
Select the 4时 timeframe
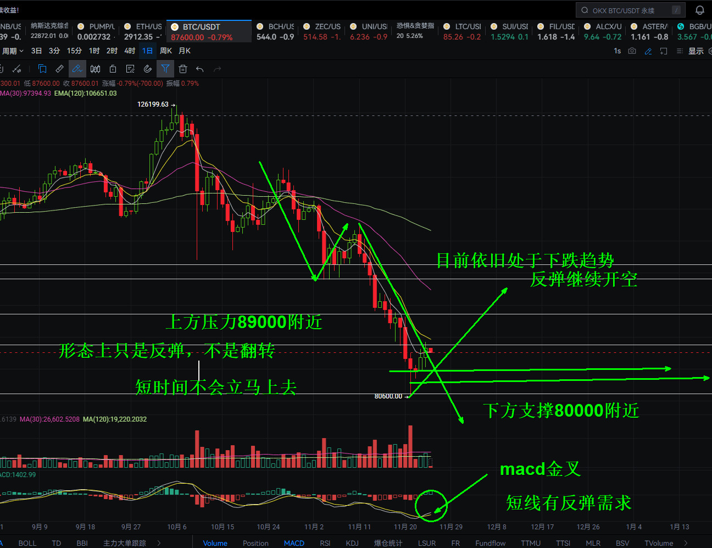pyautogui.click(x=130, y=51)
